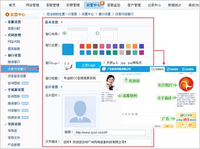The height and width of the screenshot is (149, 200).
Task: Click the 上传Logo button
Action: coord(88,65)
